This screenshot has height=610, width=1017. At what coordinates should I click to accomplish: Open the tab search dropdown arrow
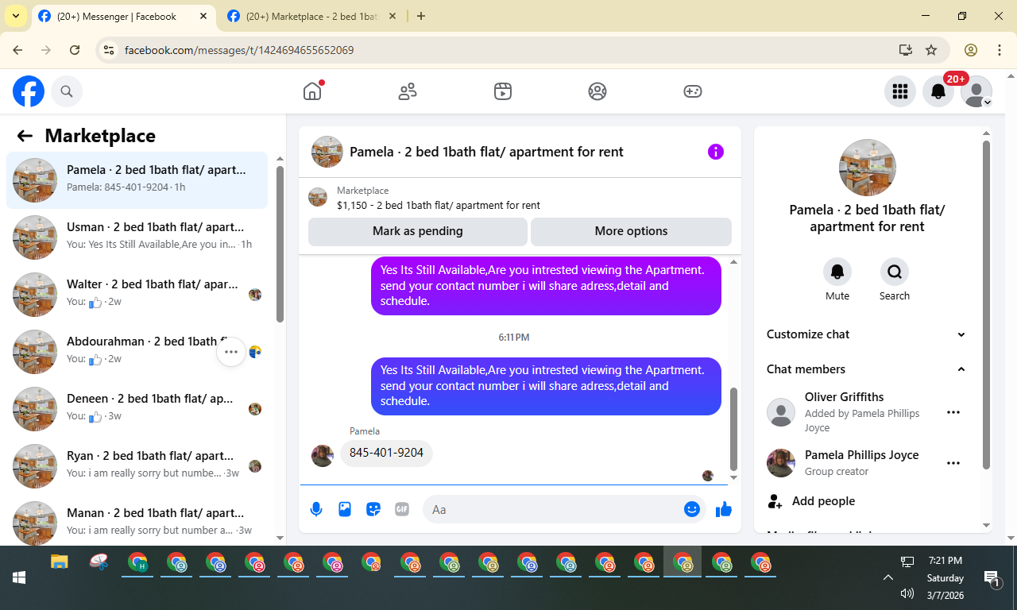pos(15,17)
